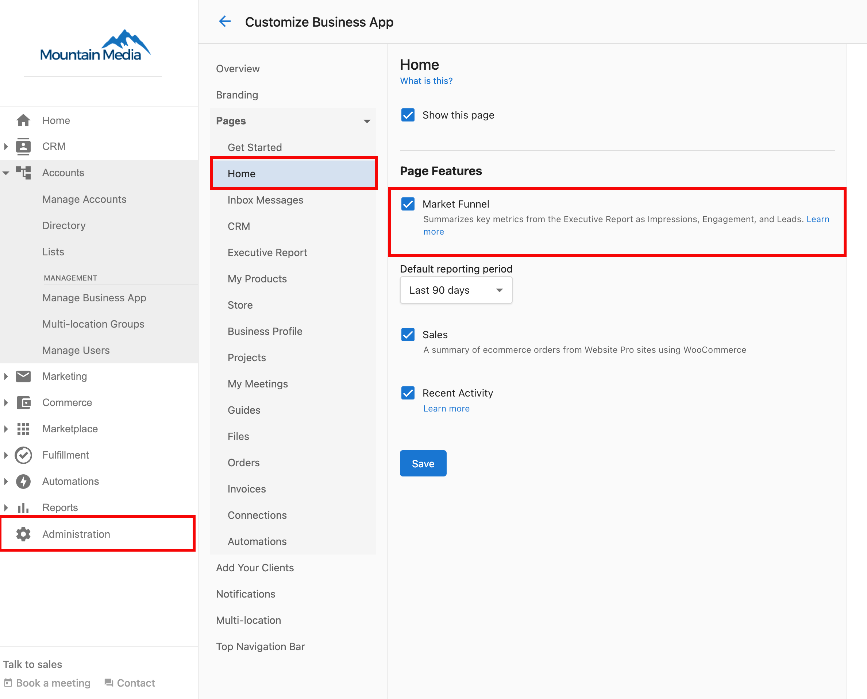Expand the Marketplace sidebar arrow
The height and width of the screenshot is (699, 867).
(x=6, y=429)
